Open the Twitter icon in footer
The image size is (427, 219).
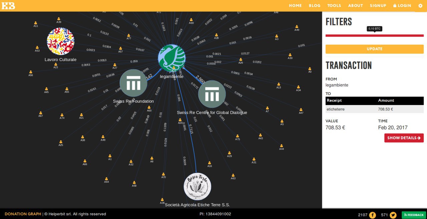(393, 215)
